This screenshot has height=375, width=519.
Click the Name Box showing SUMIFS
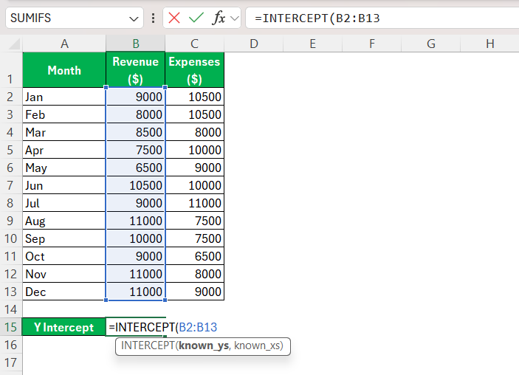pos(75,18)
